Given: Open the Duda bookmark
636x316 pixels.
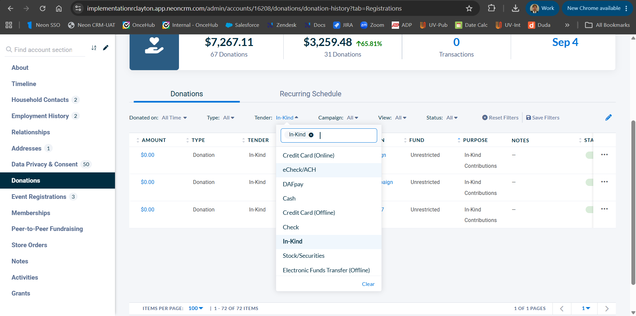Looking at the screenshot, I should [x=539, y=25].
